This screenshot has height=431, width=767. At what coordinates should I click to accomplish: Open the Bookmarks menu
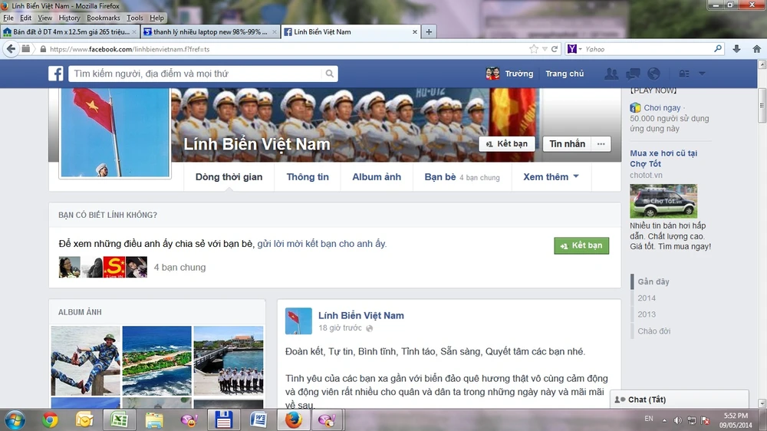(104, 18)
